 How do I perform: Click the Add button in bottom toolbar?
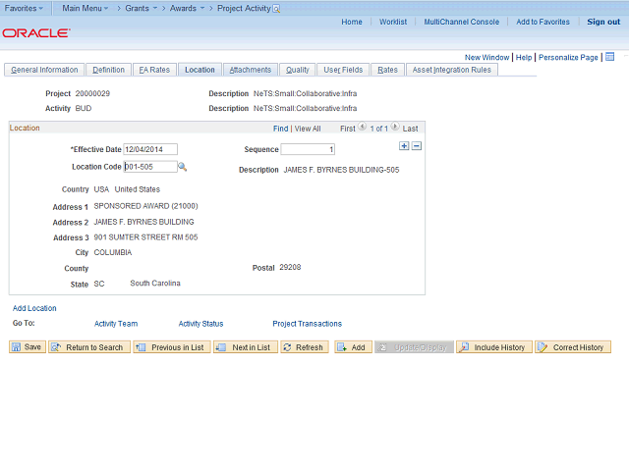pos(353,346)
